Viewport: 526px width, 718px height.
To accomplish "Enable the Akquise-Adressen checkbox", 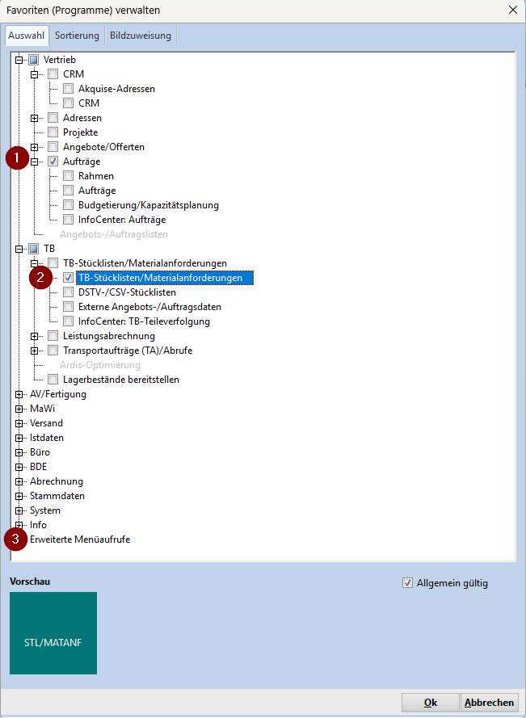I will point(69,89).
